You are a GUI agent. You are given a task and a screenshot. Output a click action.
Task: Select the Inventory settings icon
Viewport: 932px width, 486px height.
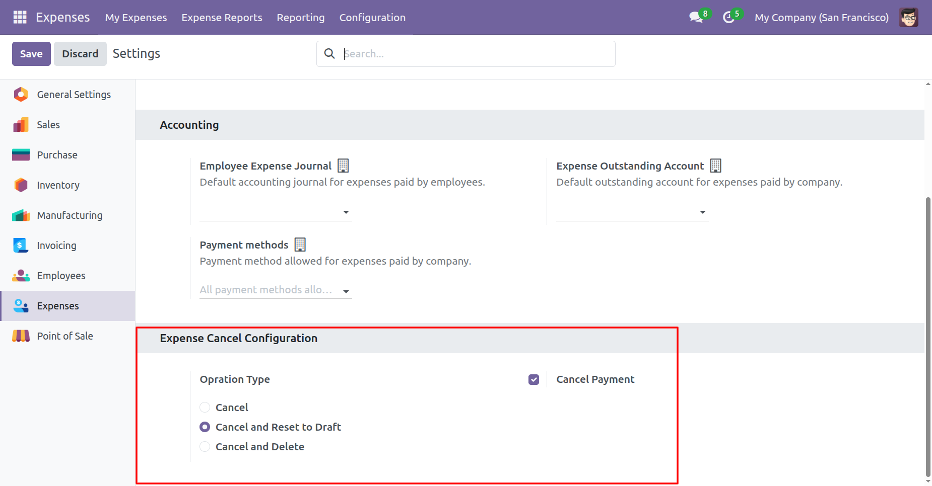coord(21,185)
